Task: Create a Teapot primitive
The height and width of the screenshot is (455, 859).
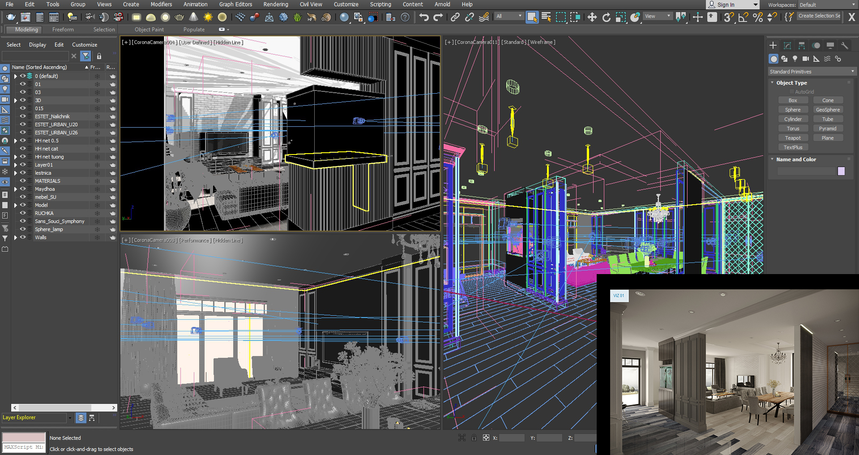Action: [793, 137]
